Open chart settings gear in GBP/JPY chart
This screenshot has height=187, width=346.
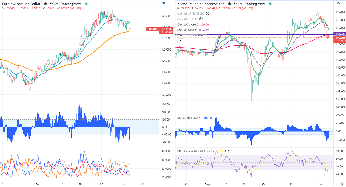click(341, 184)
